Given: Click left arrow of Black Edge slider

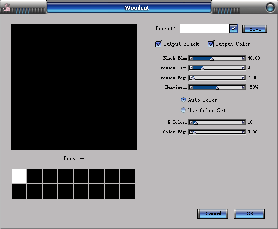Looking at the screenshot, I should 191,58.
